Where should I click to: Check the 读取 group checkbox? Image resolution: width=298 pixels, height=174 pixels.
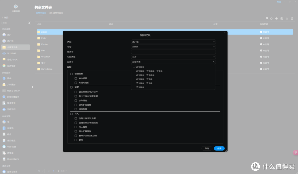pos(71,87)
